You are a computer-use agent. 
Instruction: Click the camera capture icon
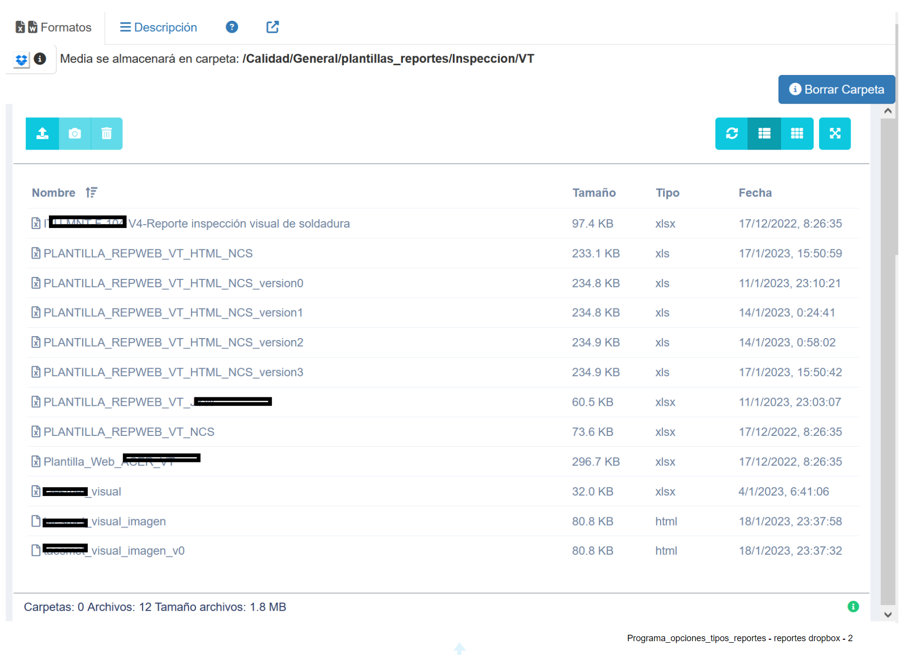click(75, 133)
